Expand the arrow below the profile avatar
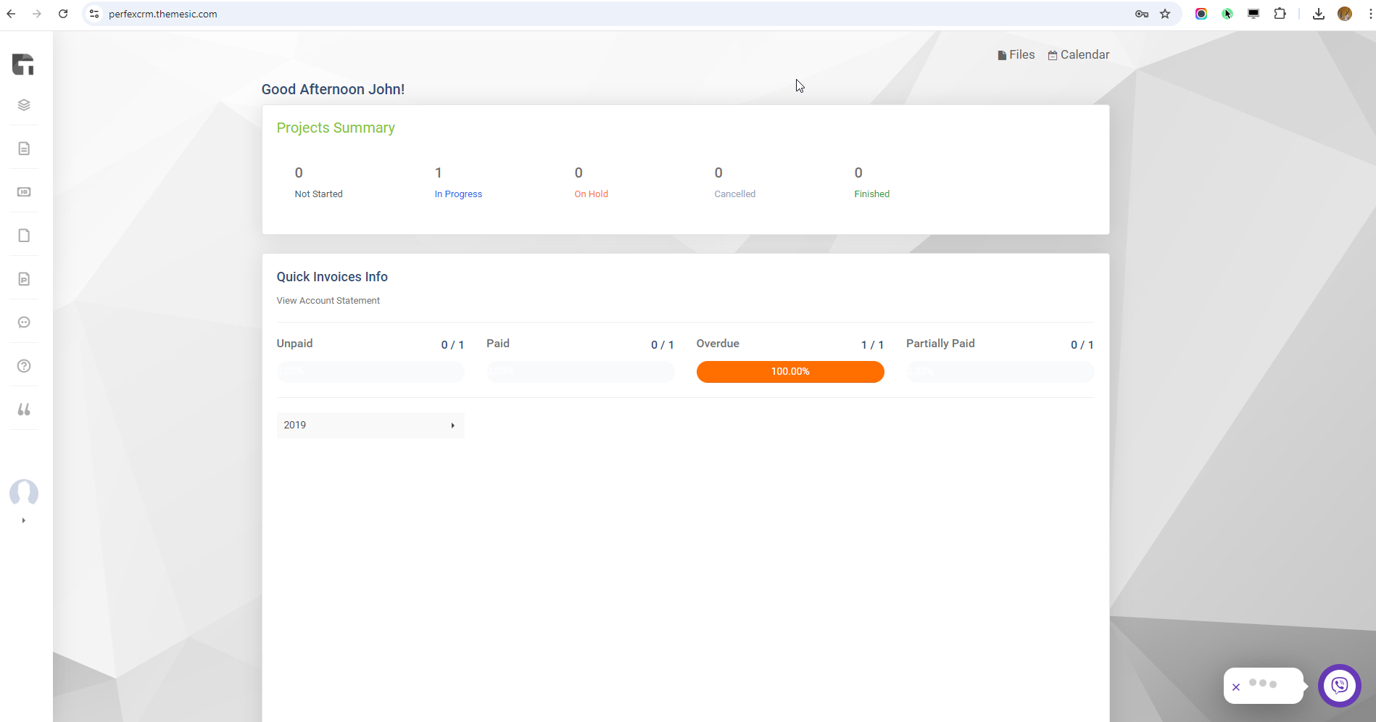The height and width of the screenshot is (722, 1376). tap(24, 520)
